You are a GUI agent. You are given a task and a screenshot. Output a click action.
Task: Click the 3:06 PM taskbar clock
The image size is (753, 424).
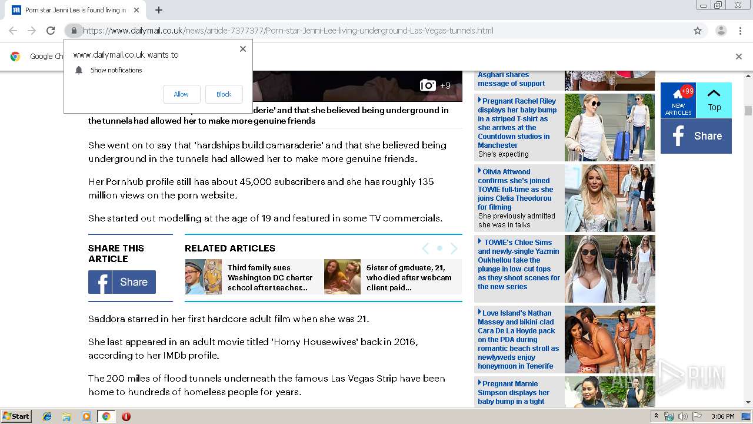click(722, 416)
